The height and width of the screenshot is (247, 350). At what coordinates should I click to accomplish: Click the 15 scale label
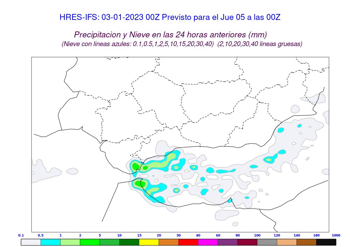click(x=139, y=235)
